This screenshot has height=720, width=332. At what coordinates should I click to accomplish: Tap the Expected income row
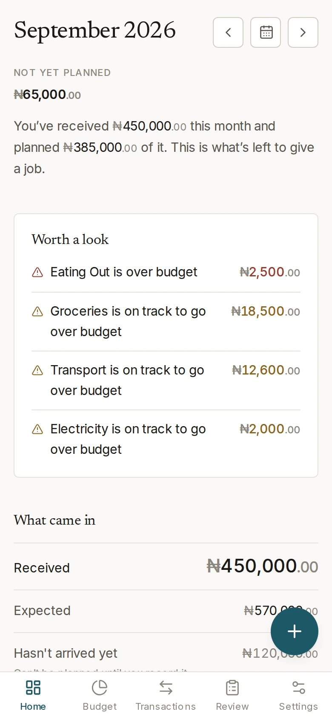(166, 611)
